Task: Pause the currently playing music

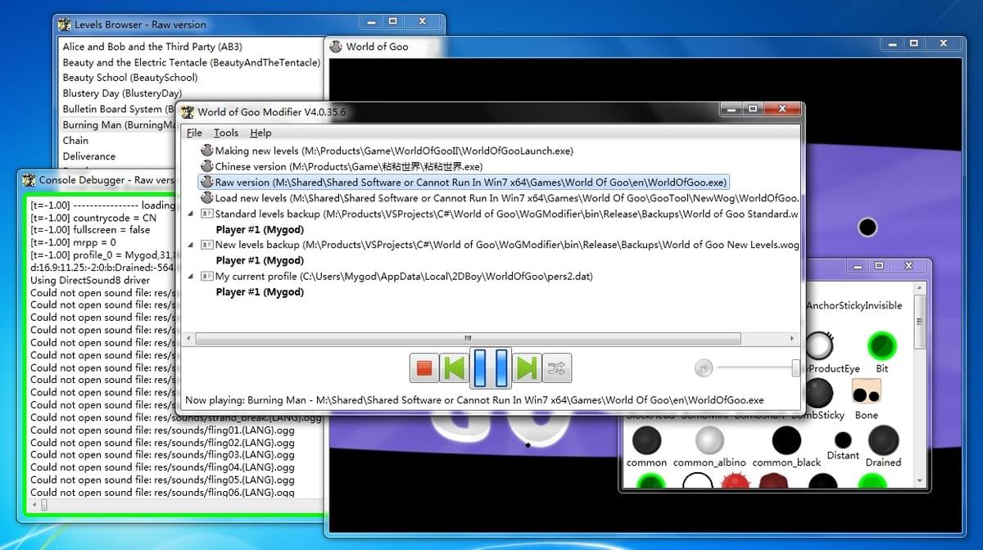Action: (x=491, y=368)
